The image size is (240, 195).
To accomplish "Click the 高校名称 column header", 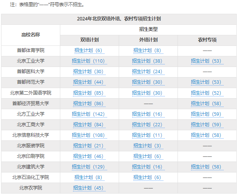I will [30, 35].
